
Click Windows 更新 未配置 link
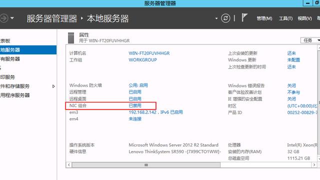click(x=293, y=60)
